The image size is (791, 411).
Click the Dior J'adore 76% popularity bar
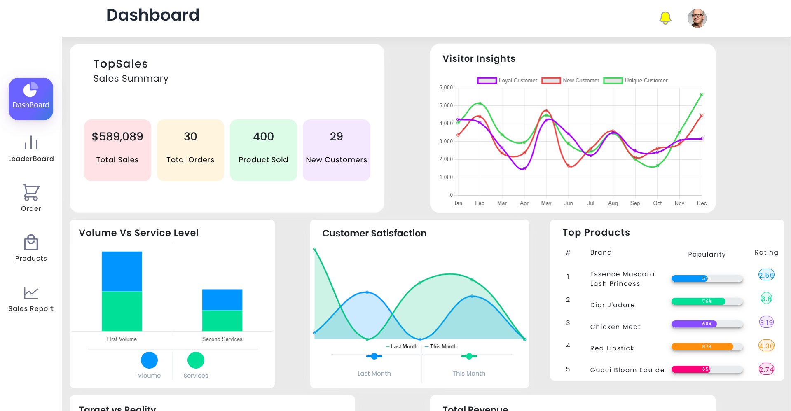click(707, 301)
